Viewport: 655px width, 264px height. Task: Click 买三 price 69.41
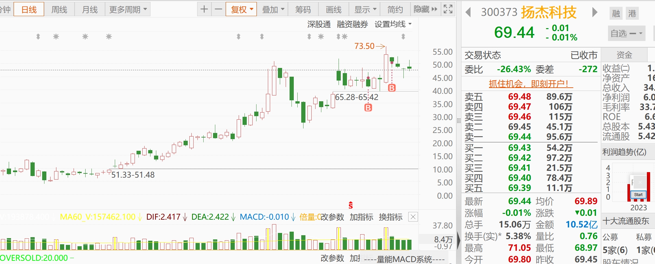519,168
